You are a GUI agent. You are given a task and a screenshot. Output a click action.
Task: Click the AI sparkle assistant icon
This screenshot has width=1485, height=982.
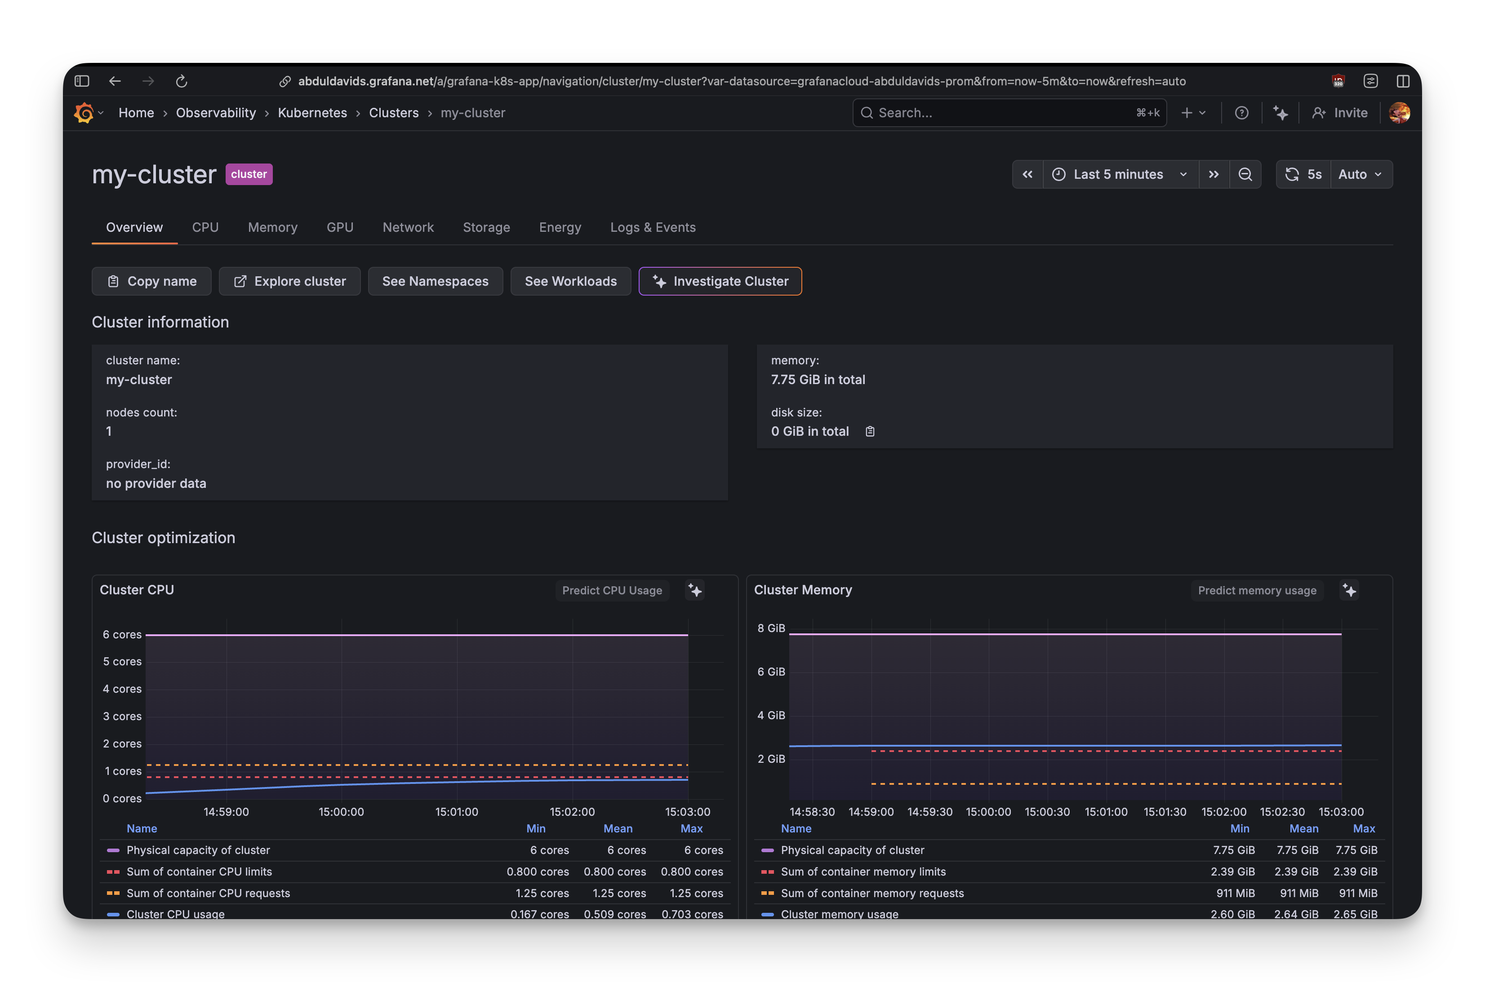pos(1280,113)
